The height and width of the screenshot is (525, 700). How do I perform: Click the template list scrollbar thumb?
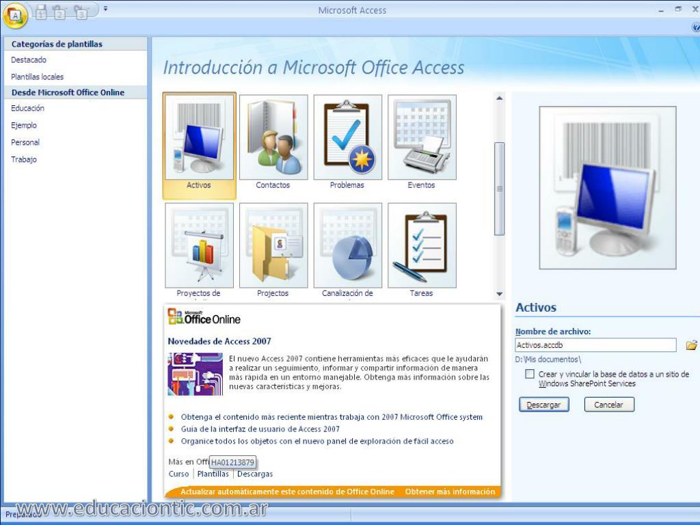[500, 189]
